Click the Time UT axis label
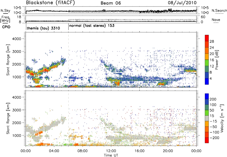 111,155
